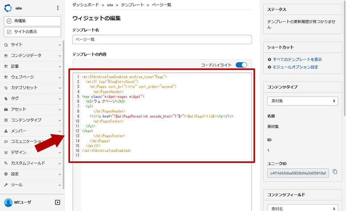This screenshot has width=346, height=211.
Task: Click the タグ tag icon
Action: coord(6,99)
